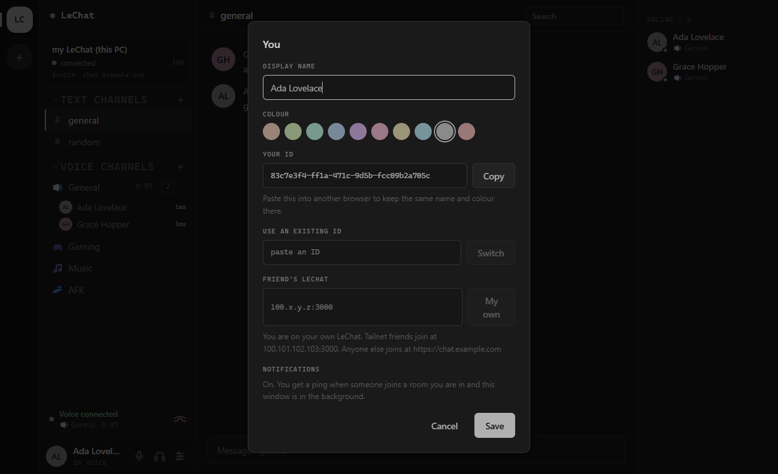
Task: Click the Friend's LeChat address field
Action: click(362, 307)
